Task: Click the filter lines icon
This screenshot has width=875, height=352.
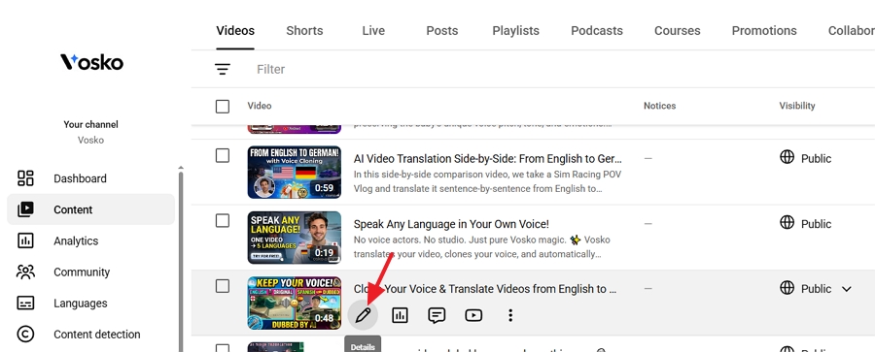Action: point(223,69)
